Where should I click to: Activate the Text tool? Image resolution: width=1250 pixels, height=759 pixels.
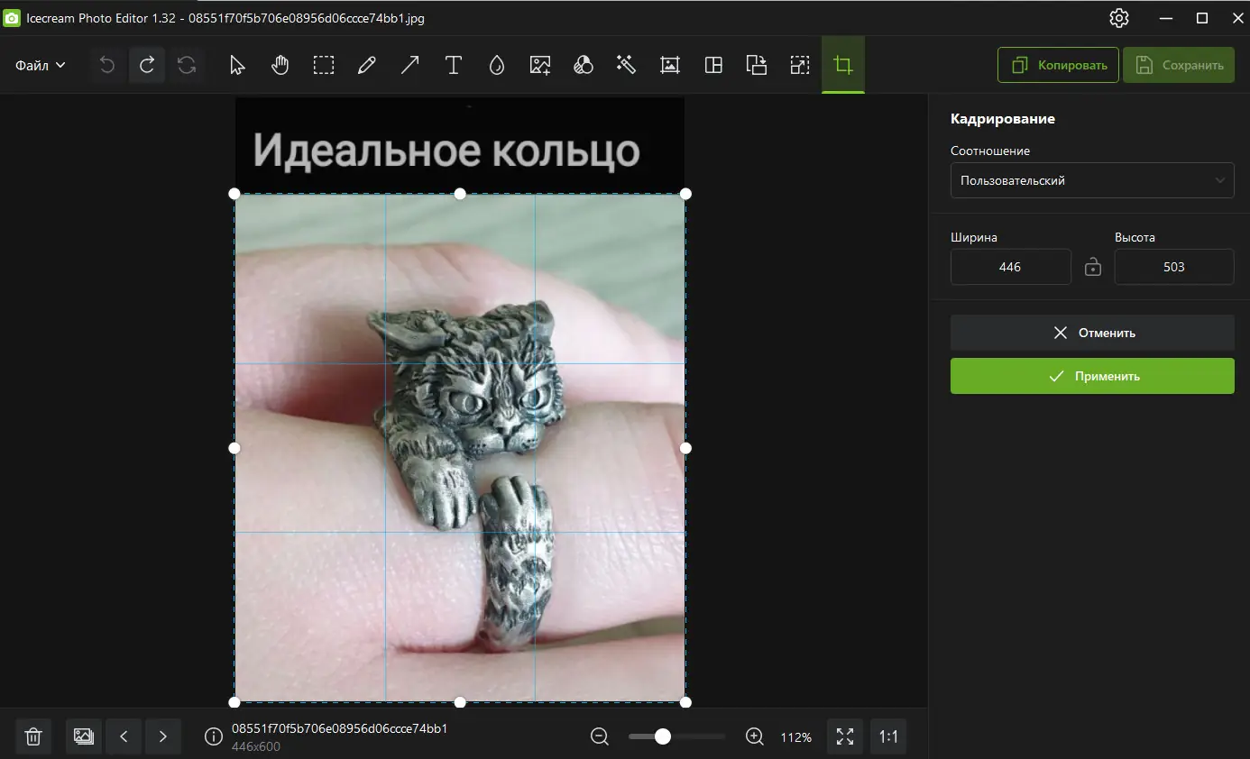coord(453,64)
